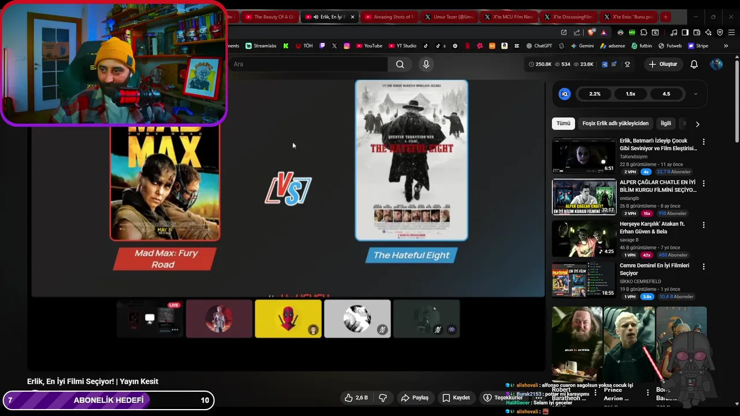Open the Stripe bookmark

[698, 46]
